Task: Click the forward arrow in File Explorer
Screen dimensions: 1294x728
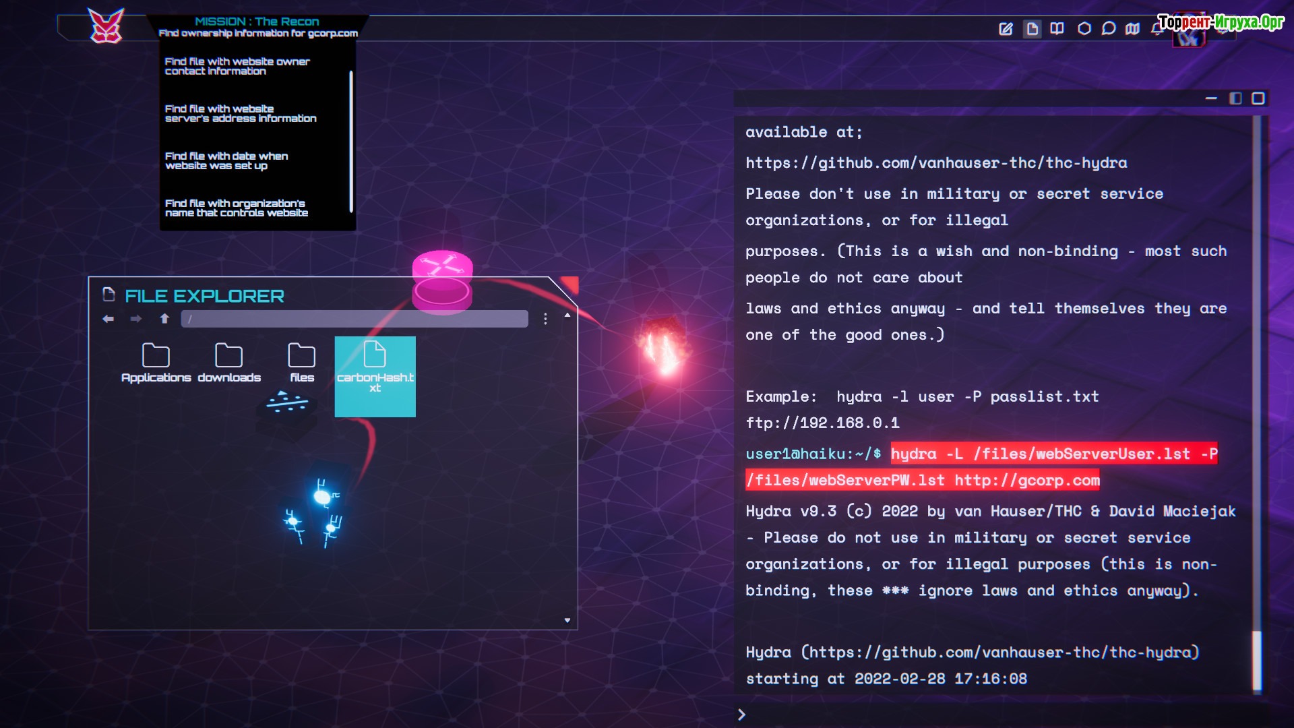Action: [x=136, y=319]
